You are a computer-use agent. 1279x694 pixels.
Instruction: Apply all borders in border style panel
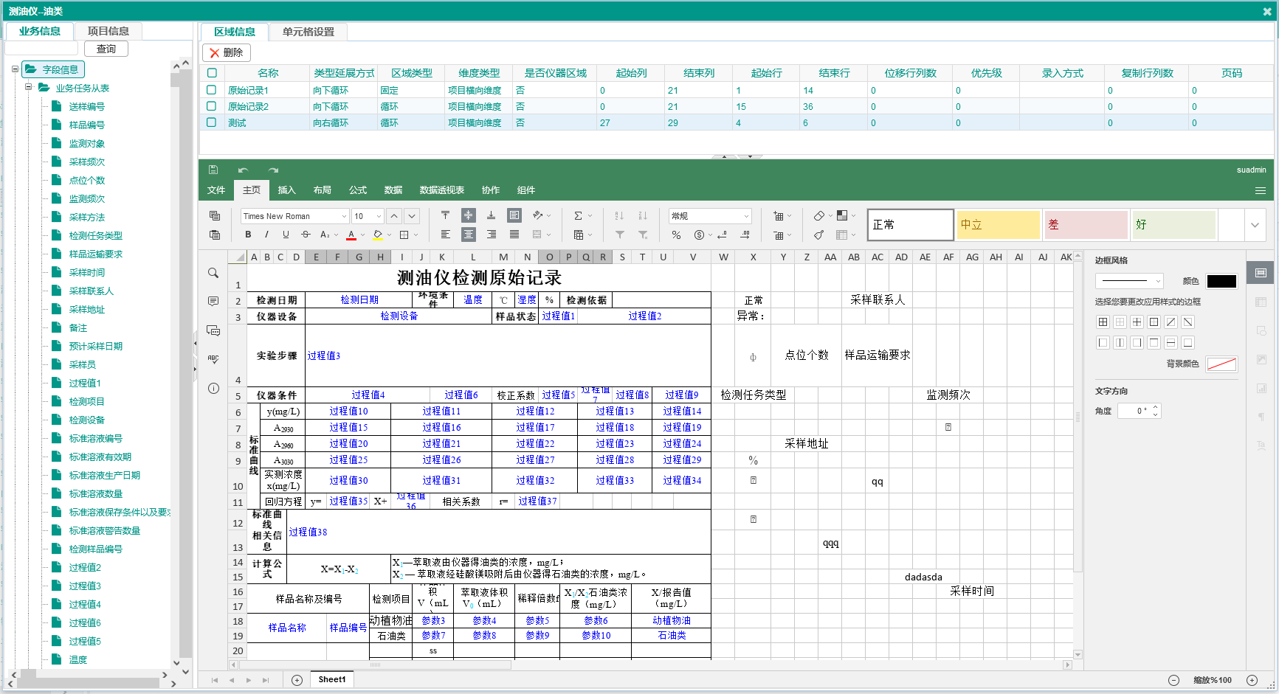click(x=1103, y=322)
